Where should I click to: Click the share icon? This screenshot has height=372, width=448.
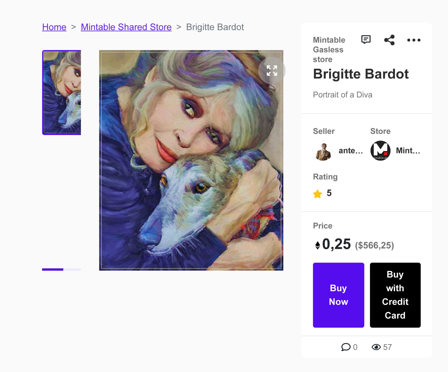tap(389, 40)
